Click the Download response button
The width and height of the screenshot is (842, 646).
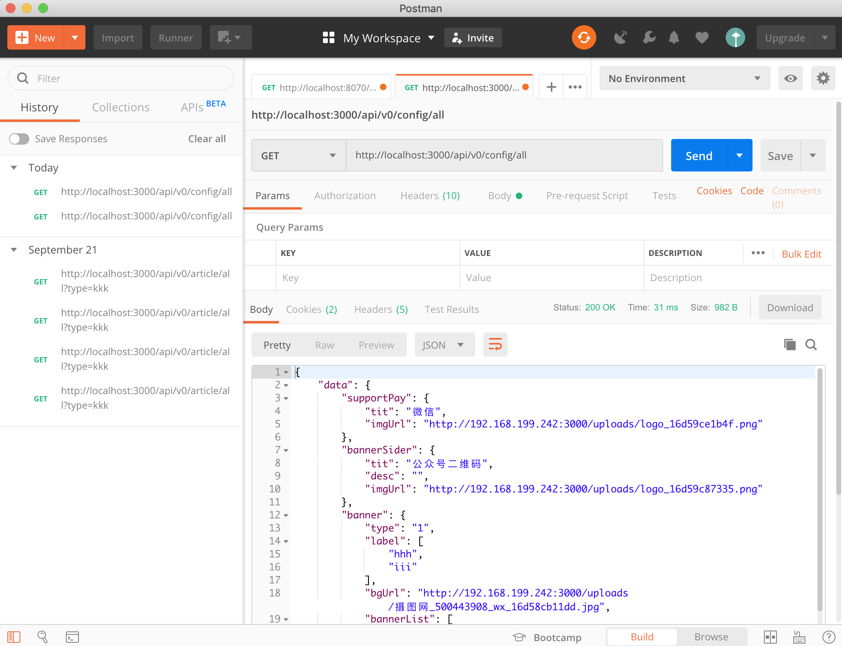coord(790,308)
